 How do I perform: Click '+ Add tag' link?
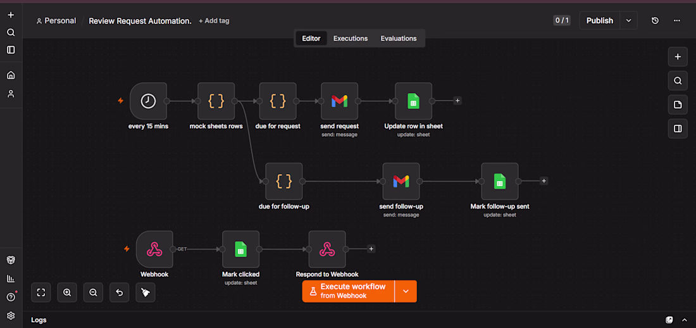click(214, 21)
